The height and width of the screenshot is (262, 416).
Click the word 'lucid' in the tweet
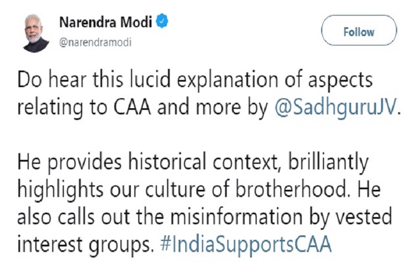[150, 79]
